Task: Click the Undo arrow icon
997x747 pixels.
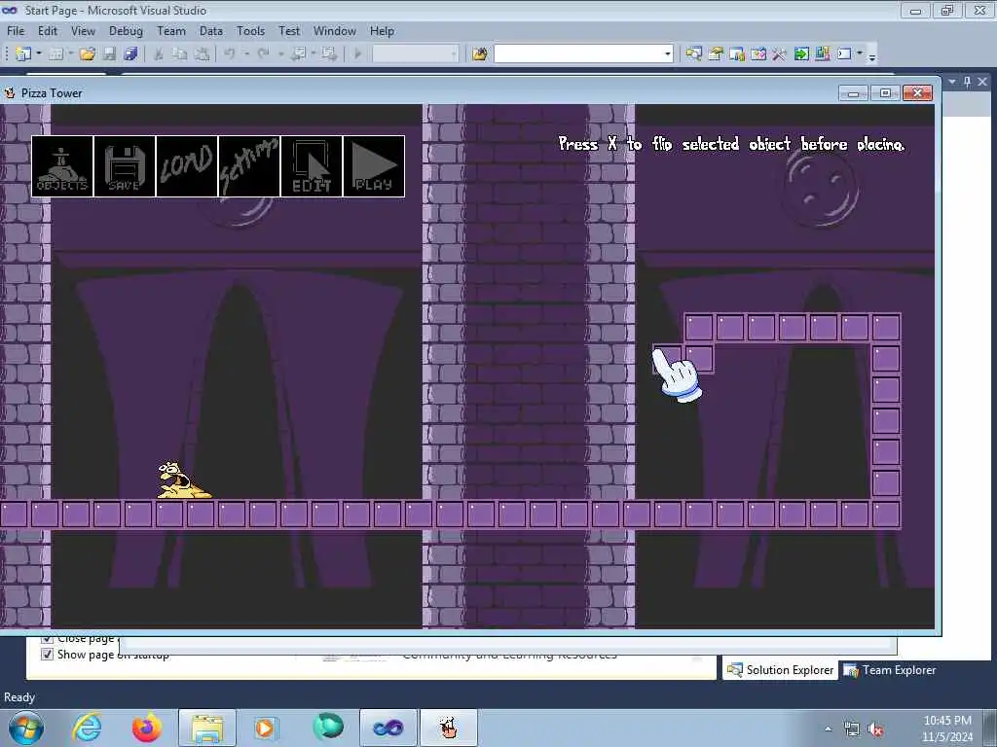Action: click(x=230, y=54)
